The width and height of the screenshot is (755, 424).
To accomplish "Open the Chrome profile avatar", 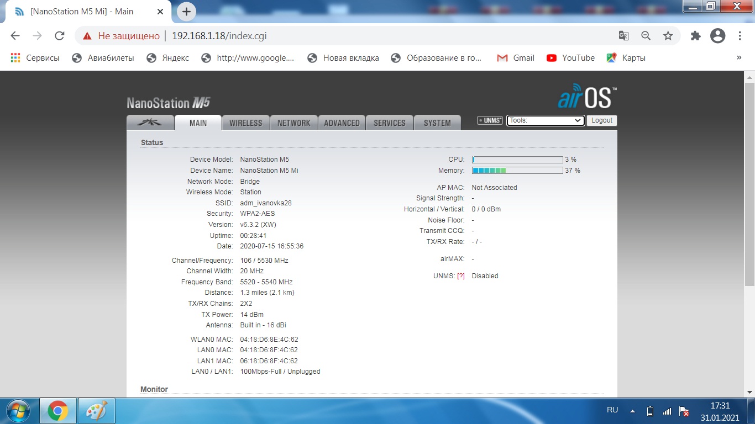I will point(717,36).
